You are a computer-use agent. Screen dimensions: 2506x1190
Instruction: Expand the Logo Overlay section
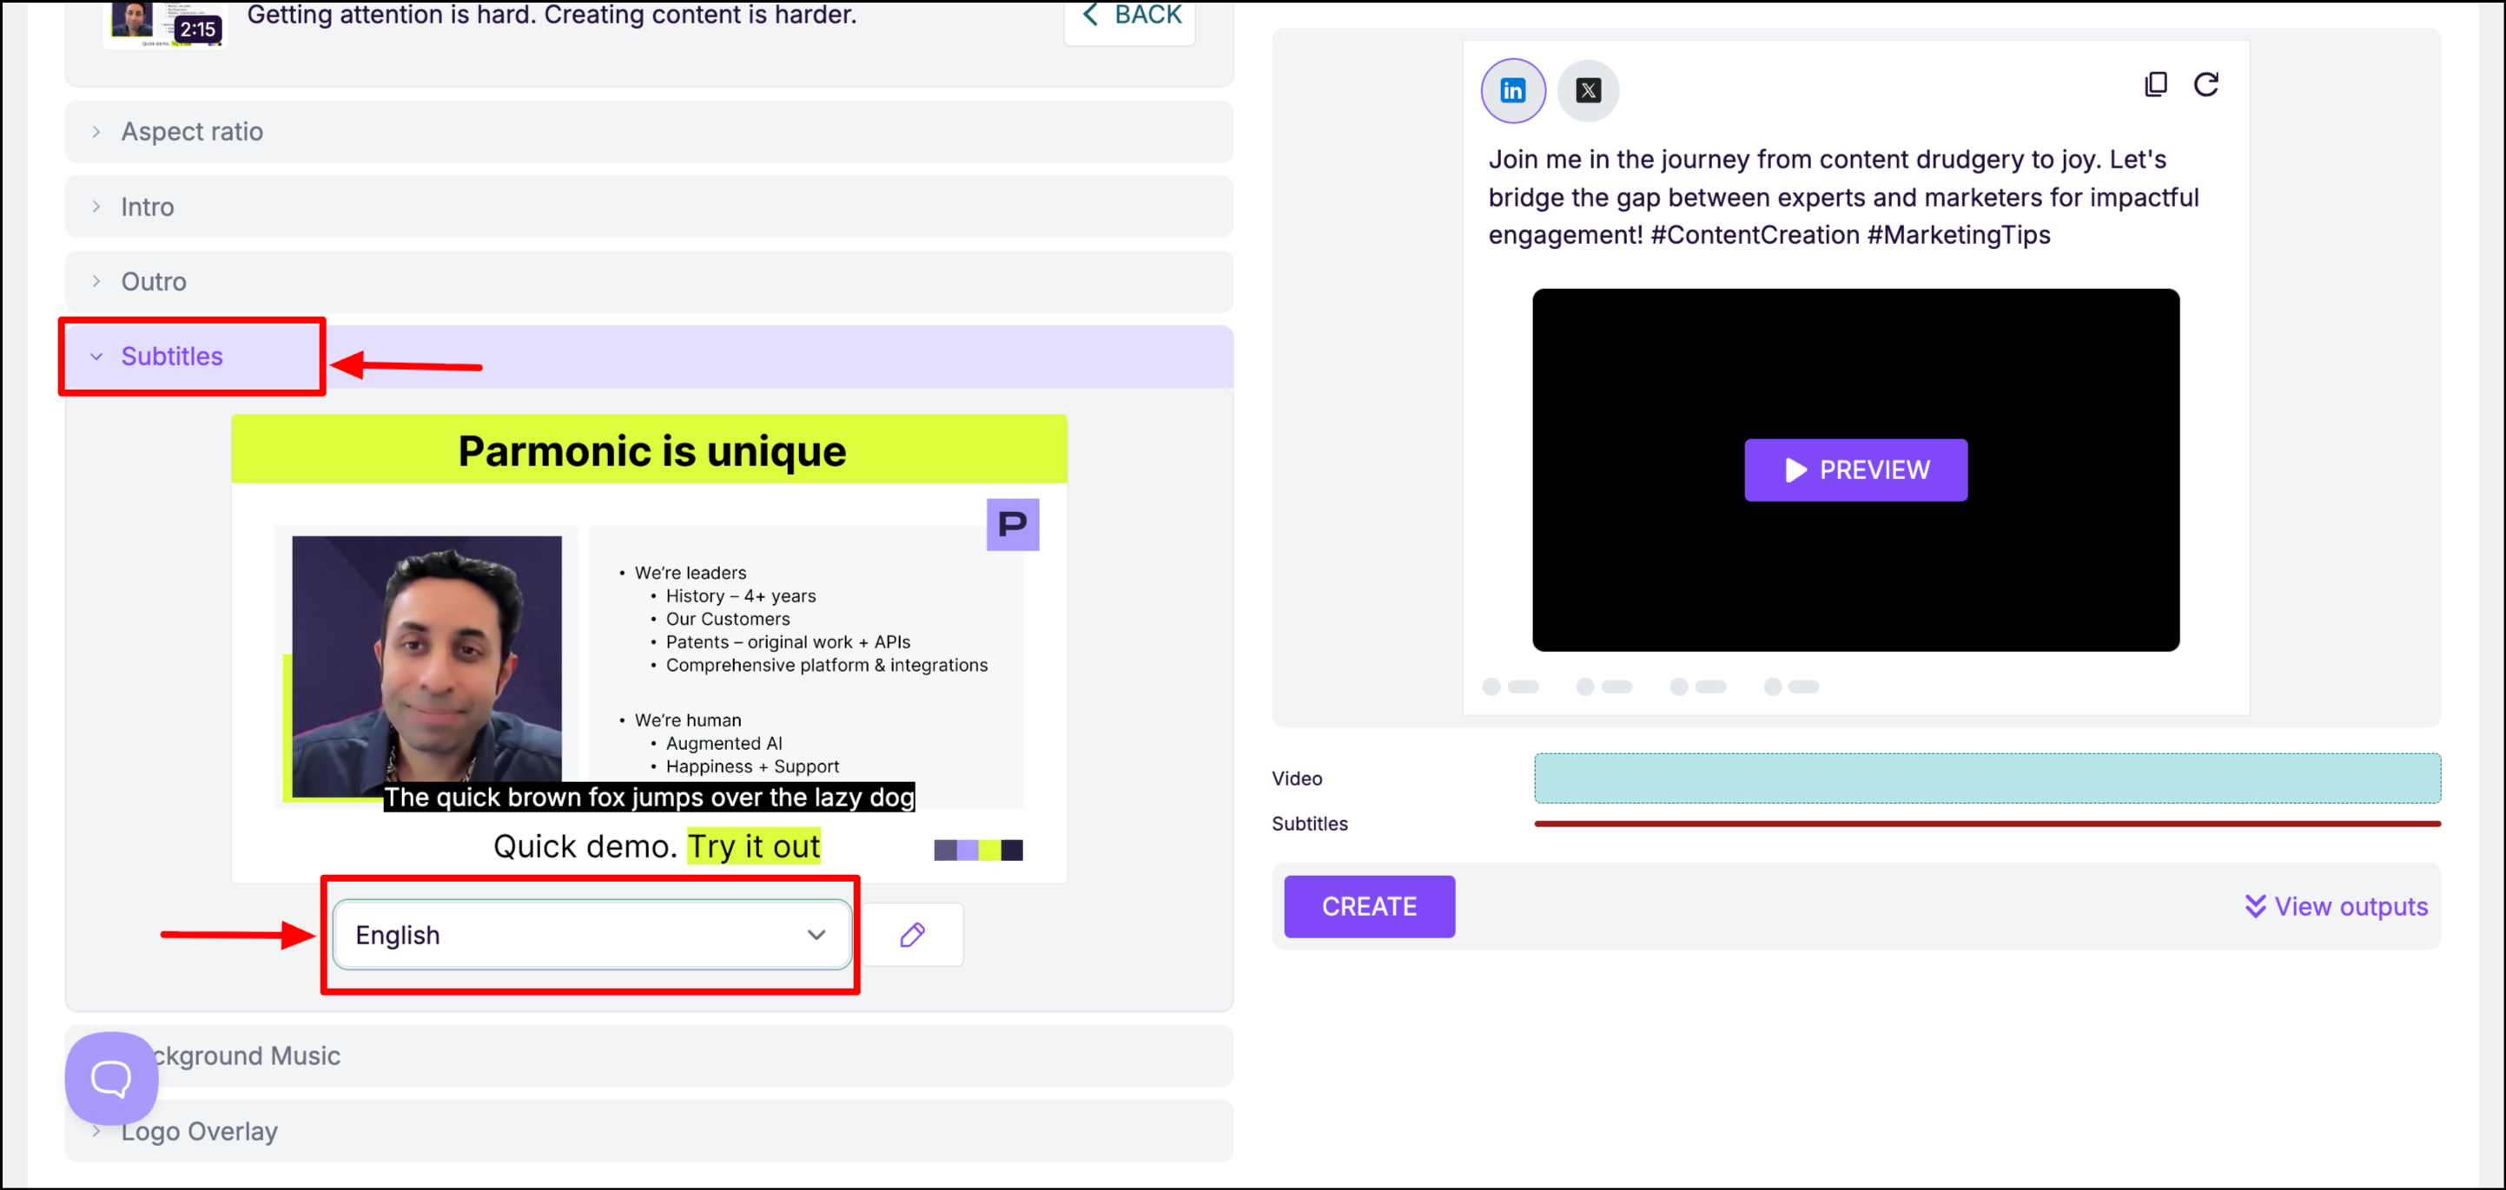pyautogui.click(x=649, y=1131)
